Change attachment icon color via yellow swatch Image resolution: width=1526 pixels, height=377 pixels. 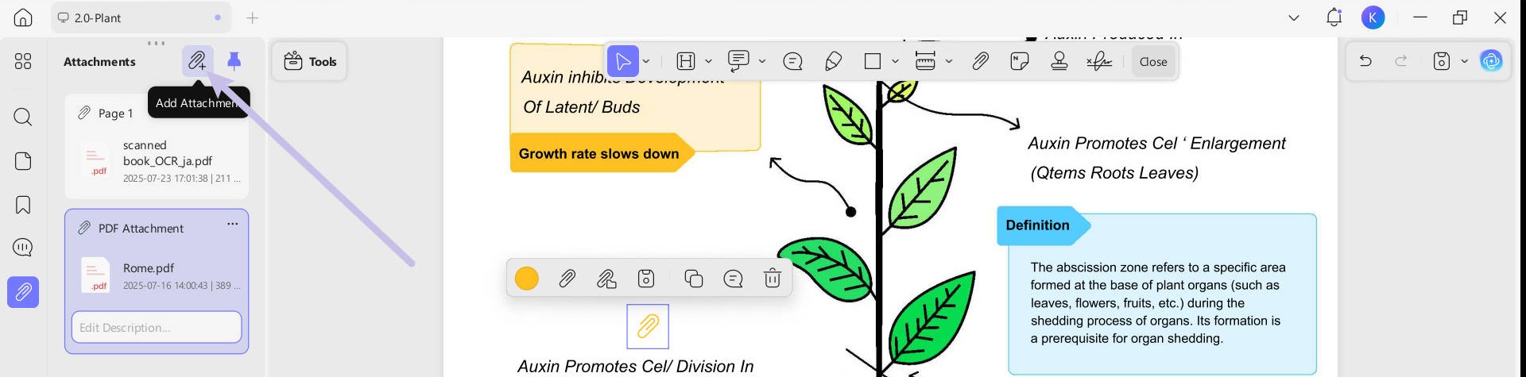coord(527,279)
